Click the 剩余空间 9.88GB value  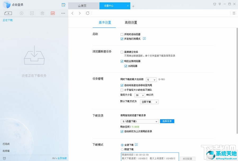136,127
